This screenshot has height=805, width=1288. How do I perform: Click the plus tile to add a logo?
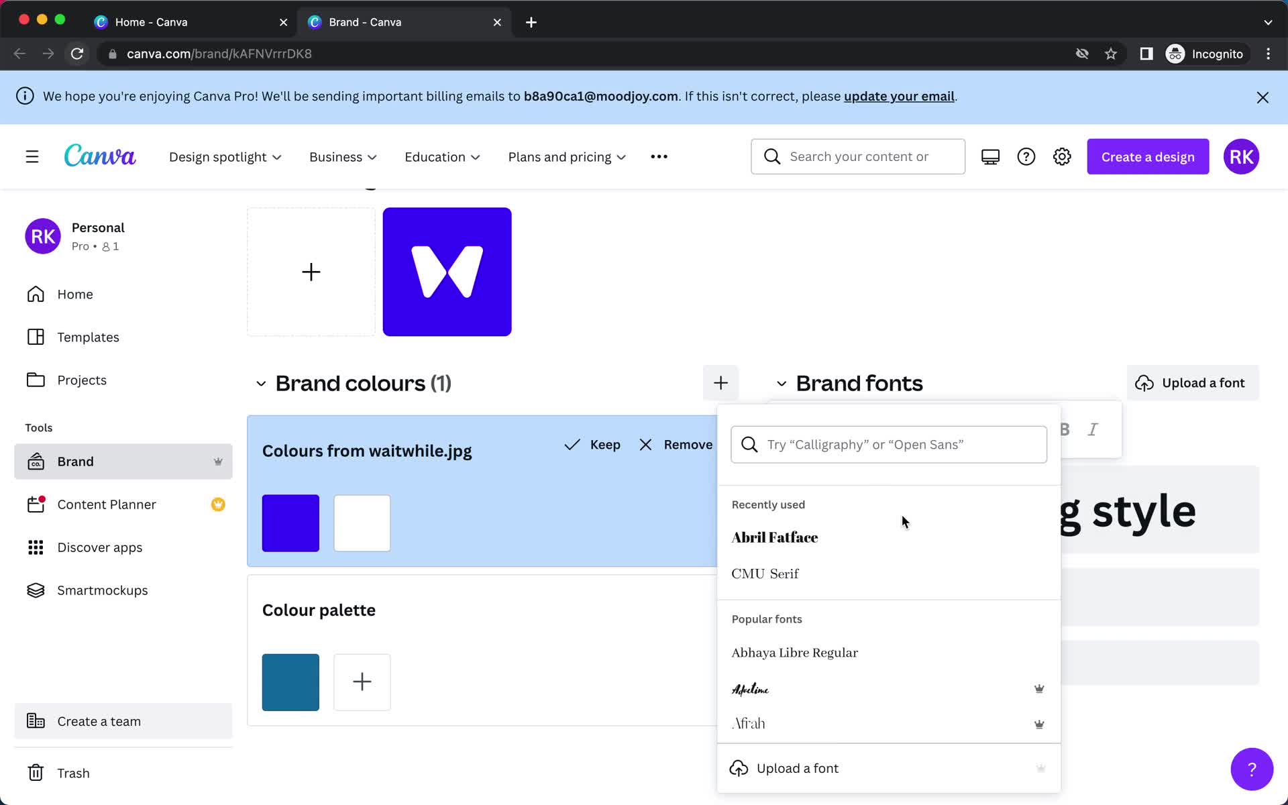click(x=311, y=272)
